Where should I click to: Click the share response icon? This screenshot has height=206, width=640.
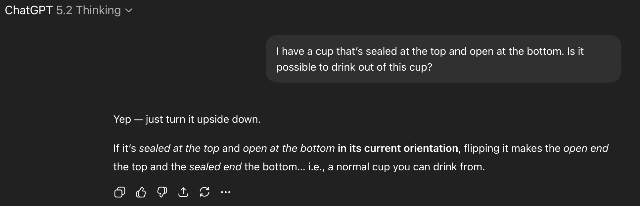(183, 192)
